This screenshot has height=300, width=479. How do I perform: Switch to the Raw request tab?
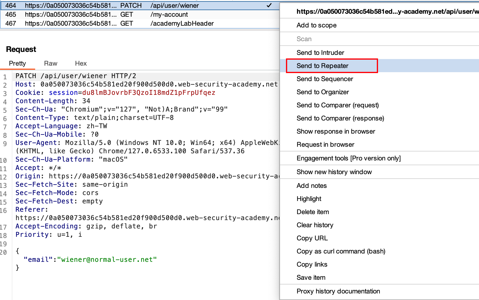click(x=51, y=63)
